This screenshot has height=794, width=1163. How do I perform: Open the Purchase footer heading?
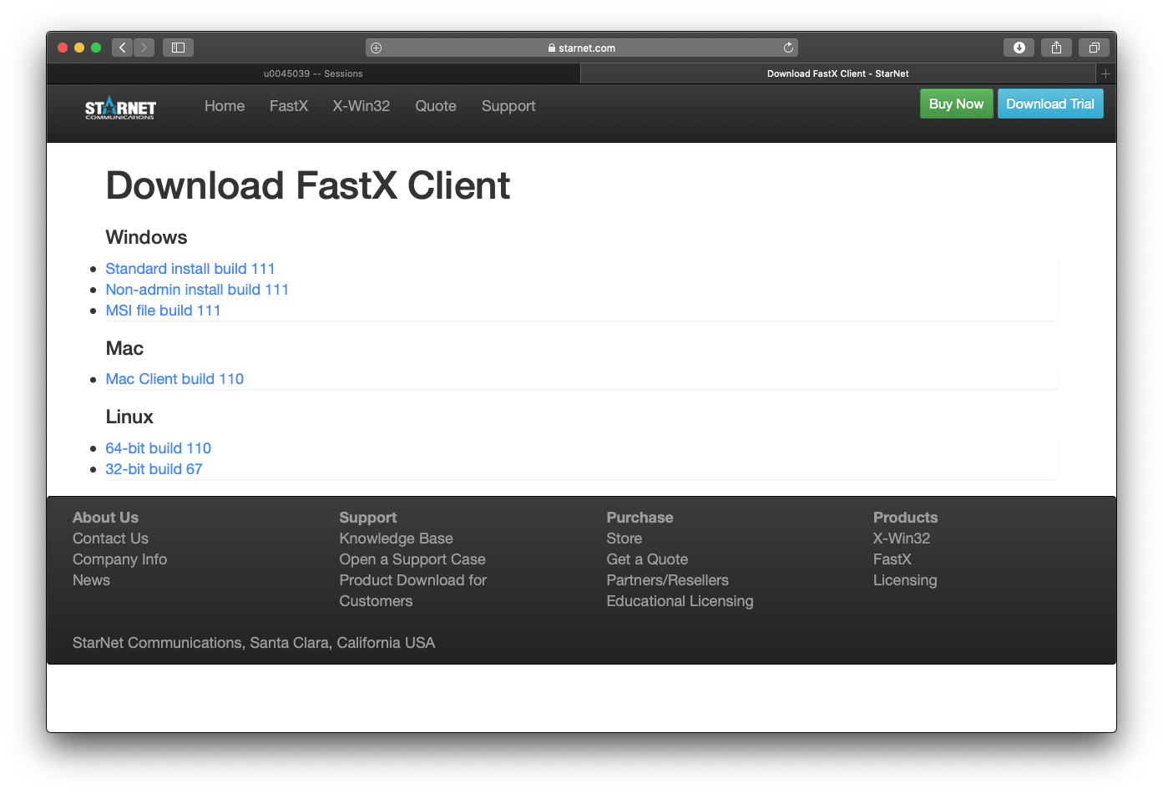pyautogui.click(x=640, y=518)
